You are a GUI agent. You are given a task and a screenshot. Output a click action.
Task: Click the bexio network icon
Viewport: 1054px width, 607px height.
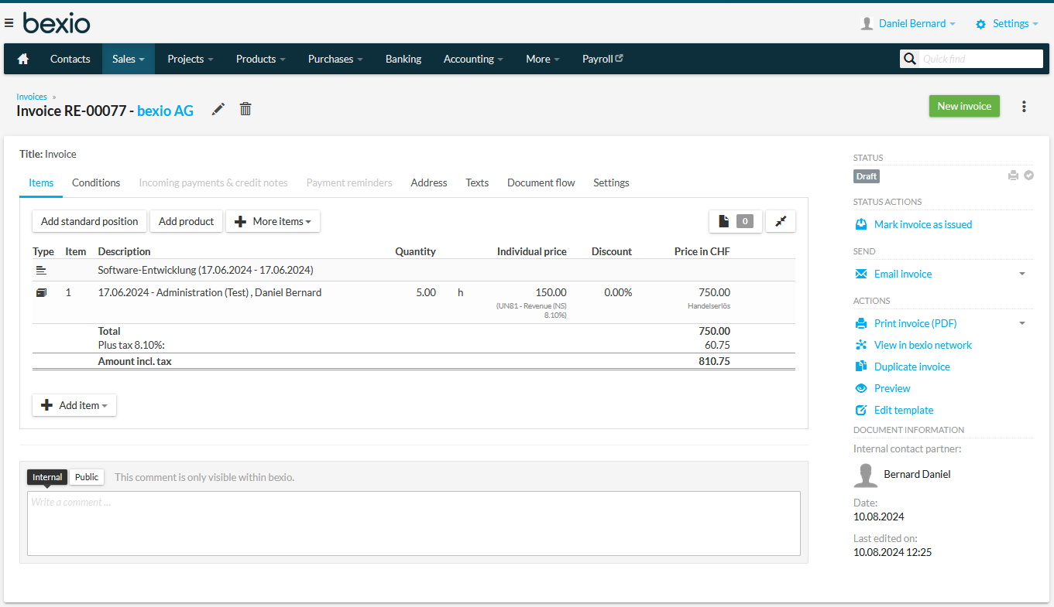(x=861, y=345)
